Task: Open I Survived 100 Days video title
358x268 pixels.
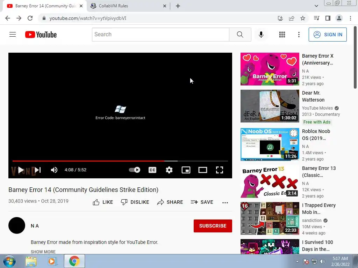Action: click(x=317, y=245)
